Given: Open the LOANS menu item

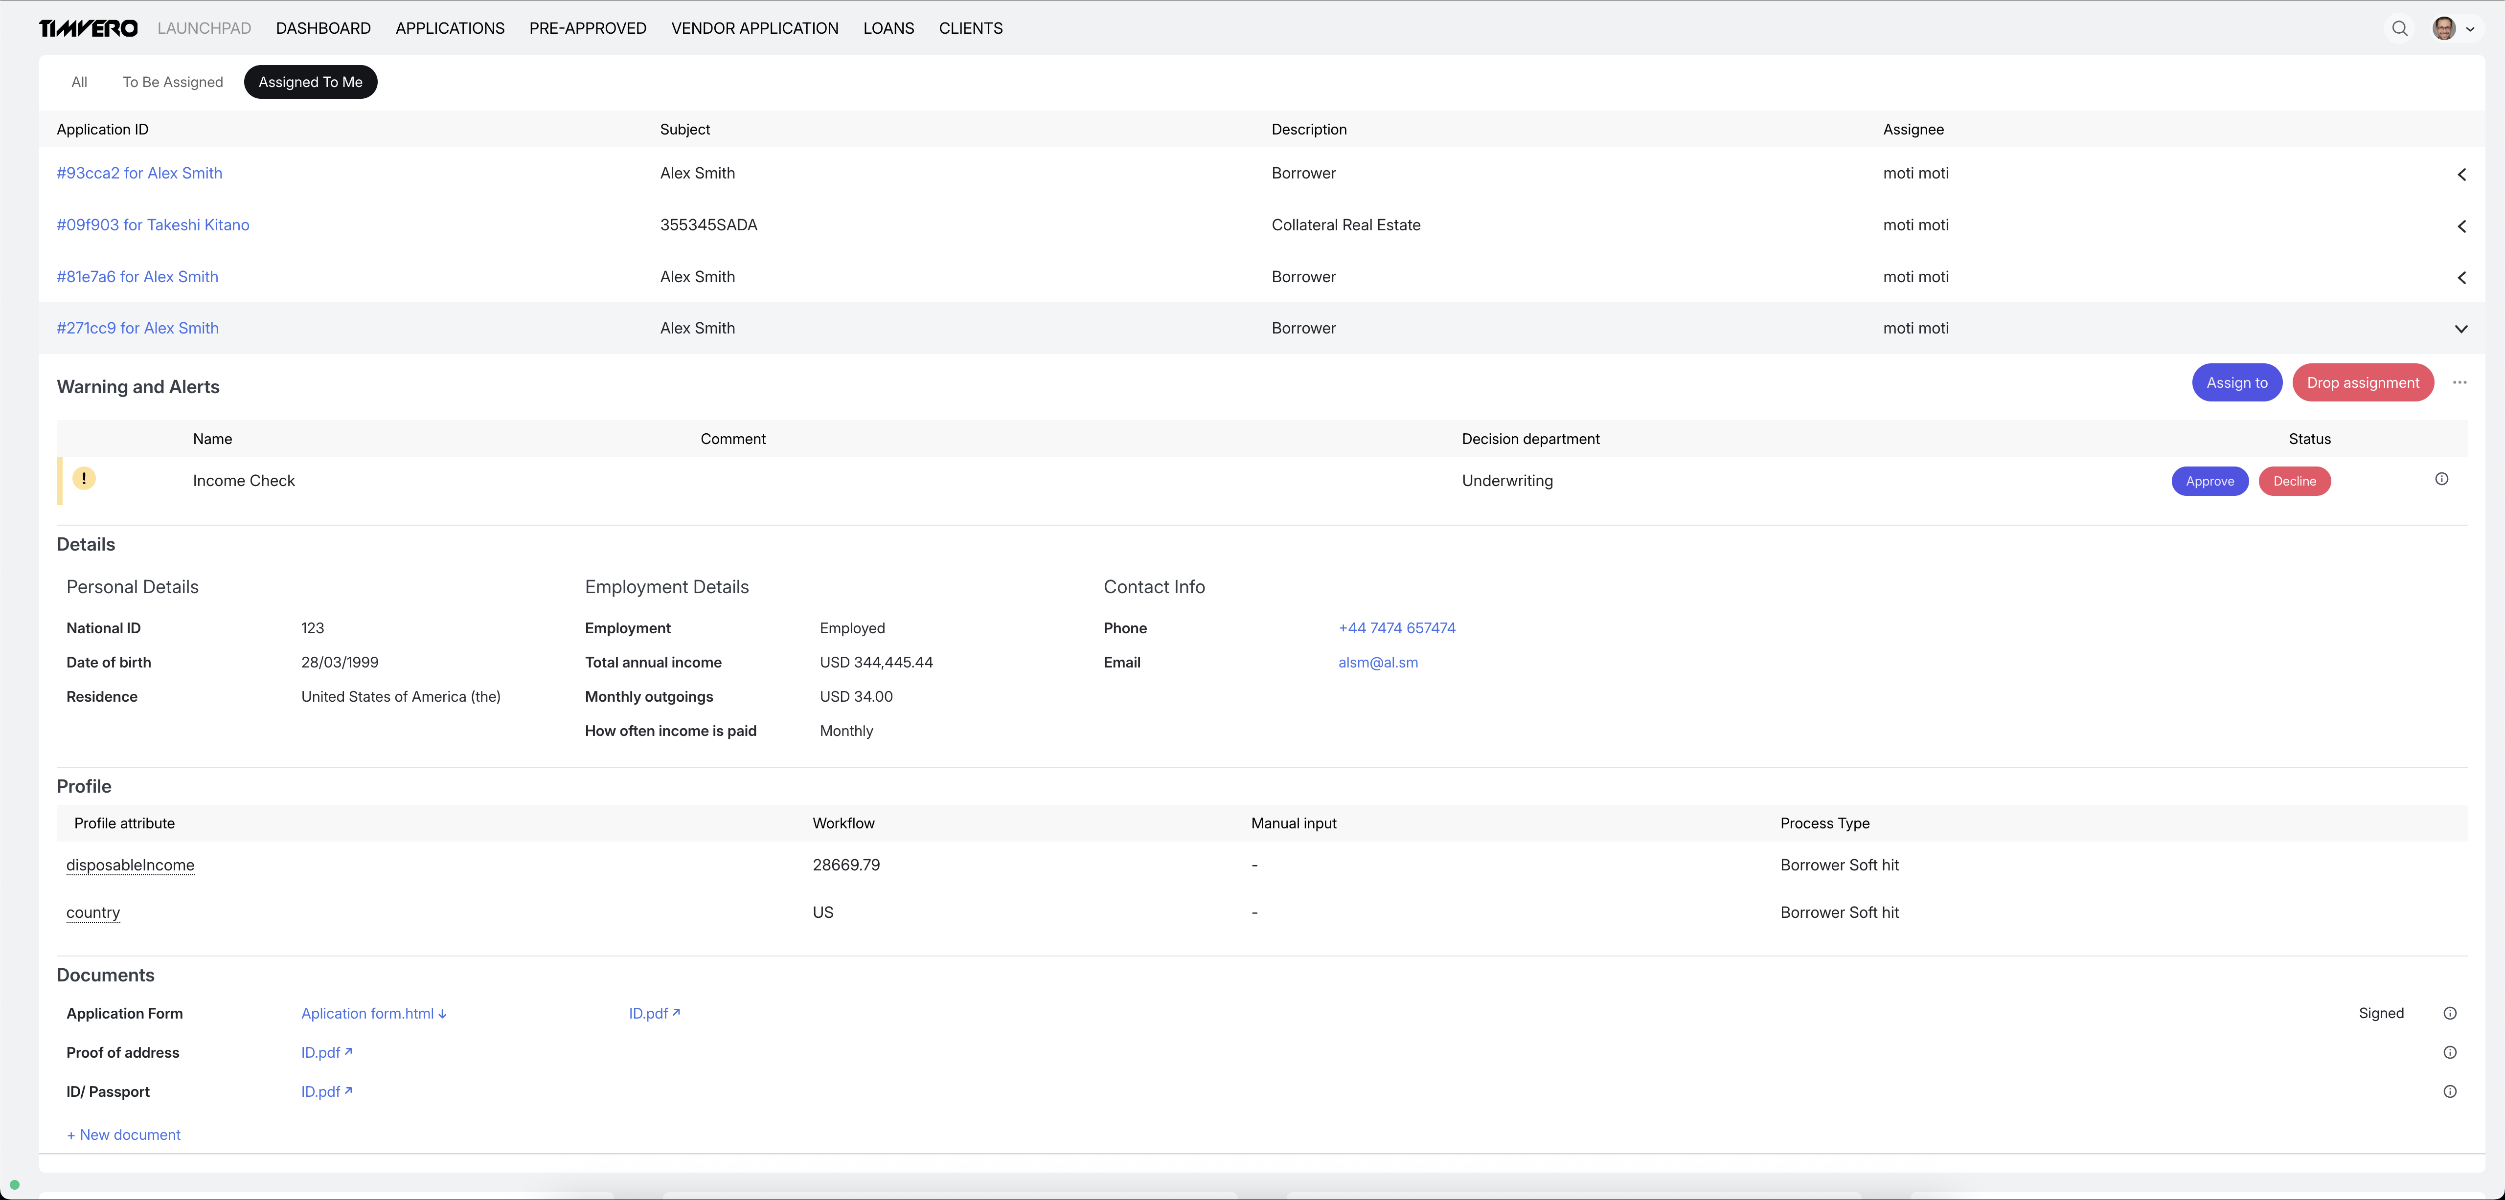Looking at the screenshot, I should (x=888, y=28).
